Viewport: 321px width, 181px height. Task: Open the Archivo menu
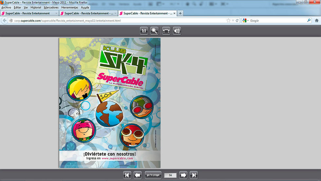(6, 7)
